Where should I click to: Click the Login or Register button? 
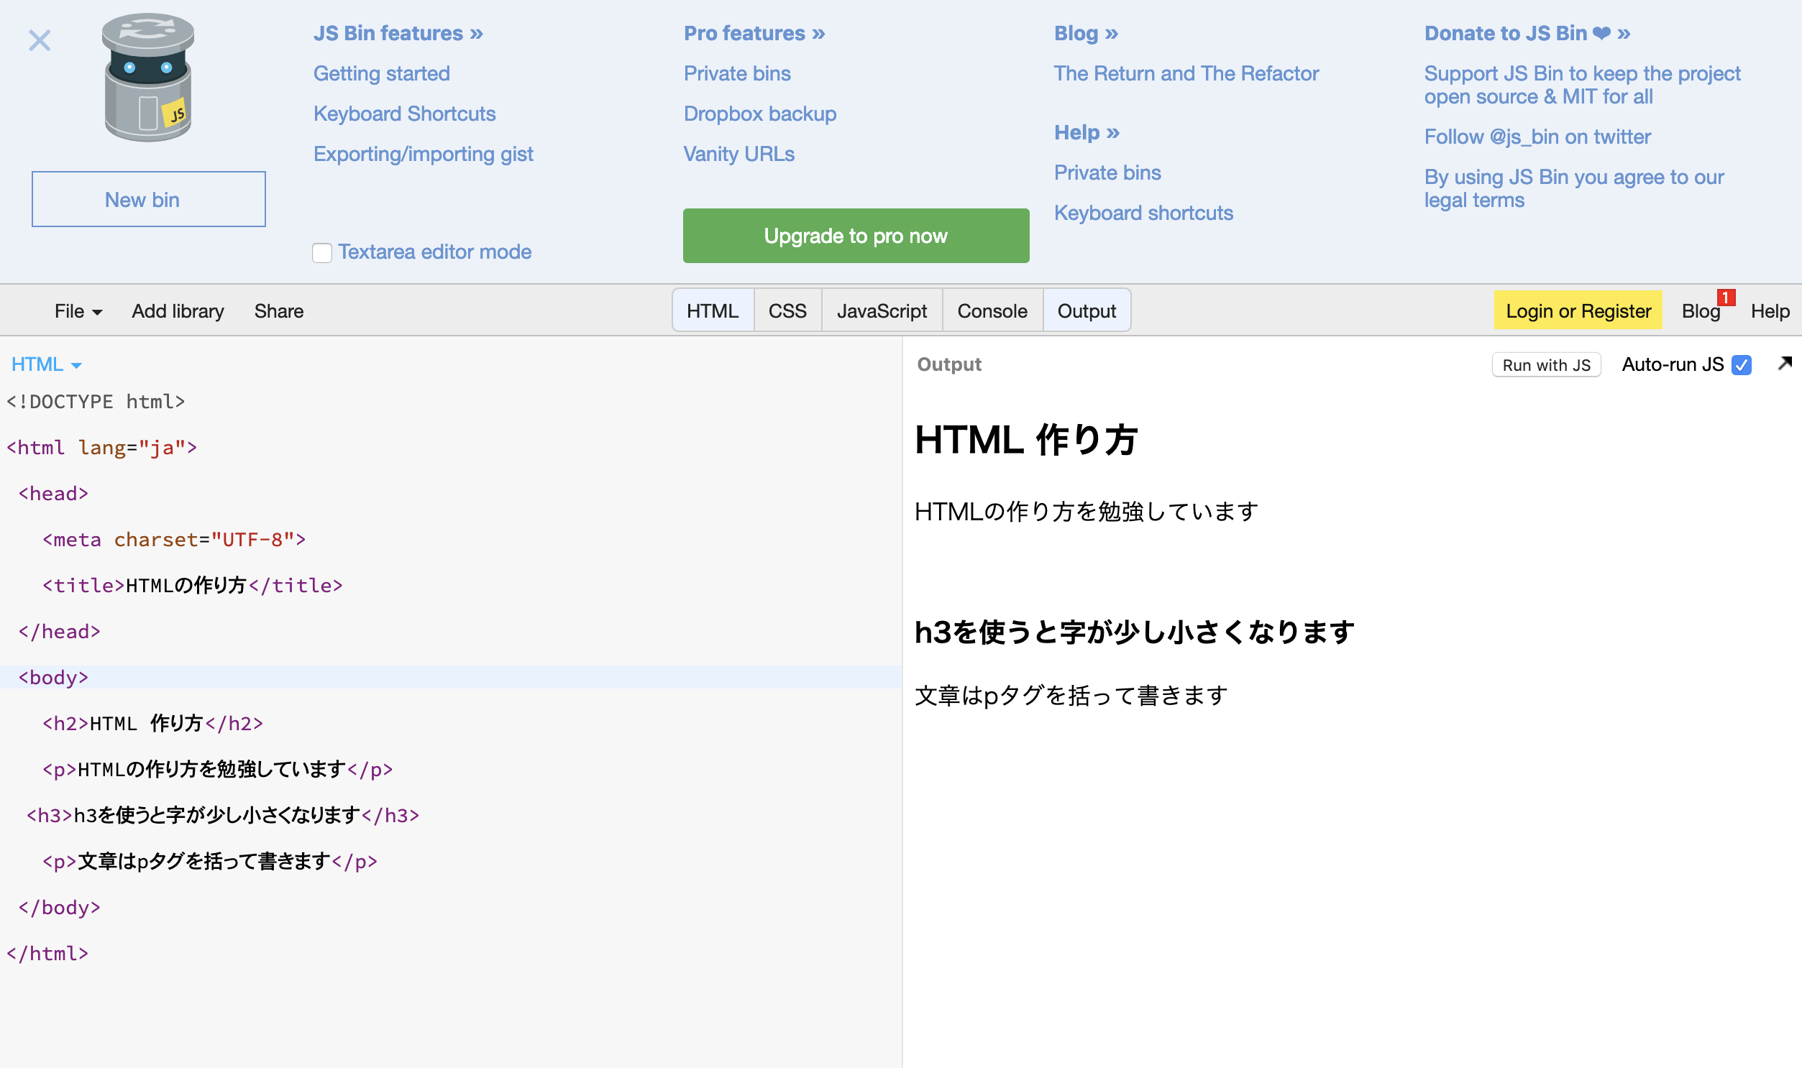tap(1578, 310)
